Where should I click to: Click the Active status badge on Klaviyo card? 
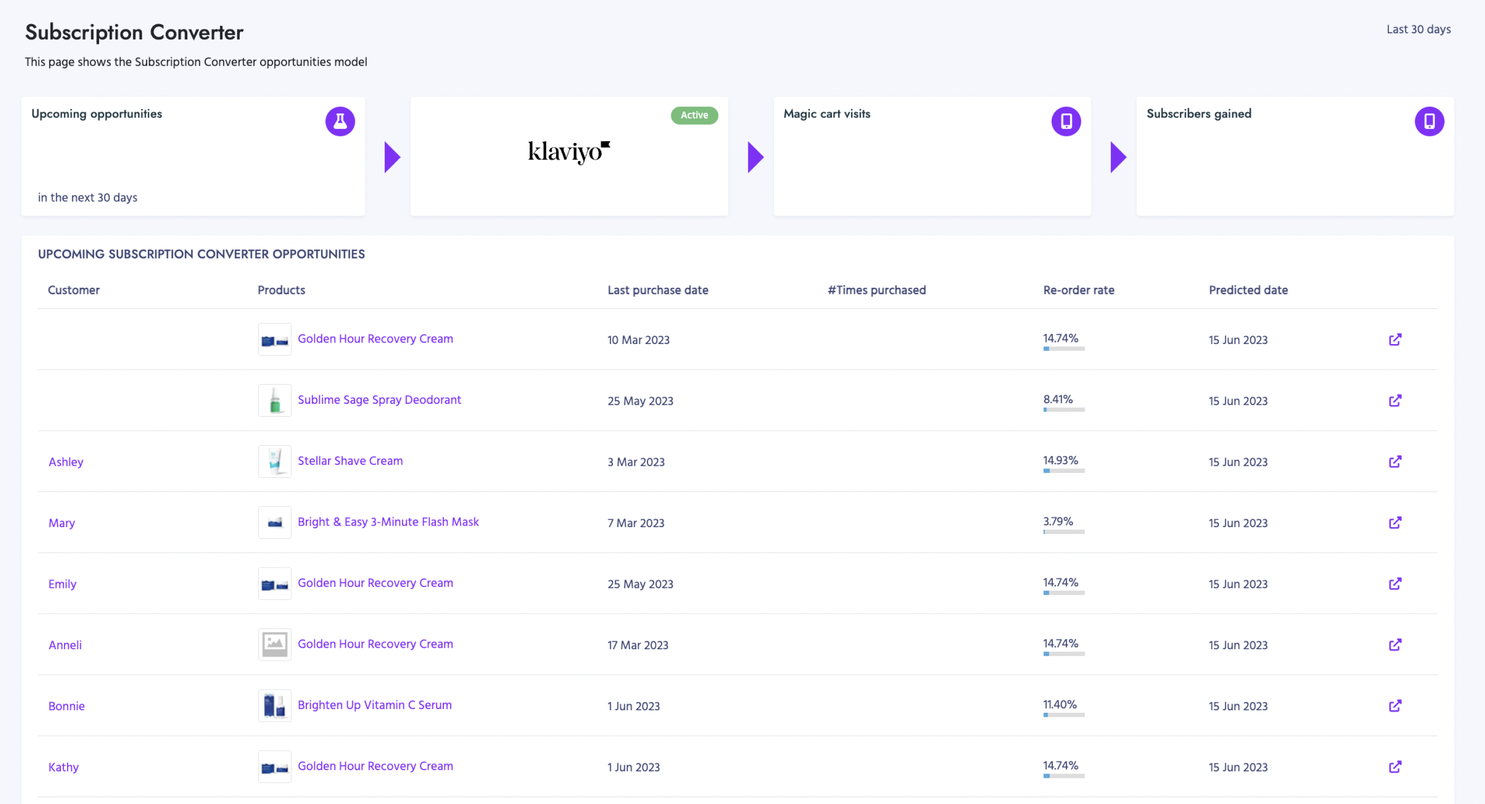(x=694, y=115)
